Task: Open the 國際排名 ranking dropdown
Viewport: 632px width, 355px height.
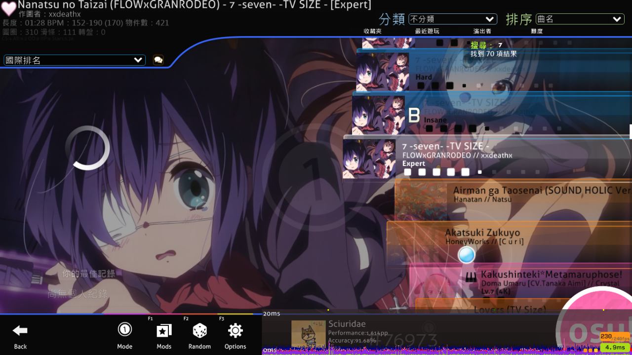Action: click(x=75, y=60)
